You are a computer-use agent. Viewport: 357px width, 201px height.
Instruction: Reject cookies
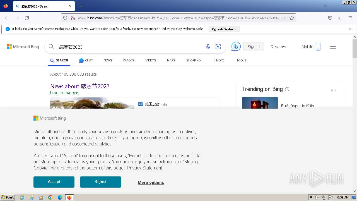click(100, 182)
